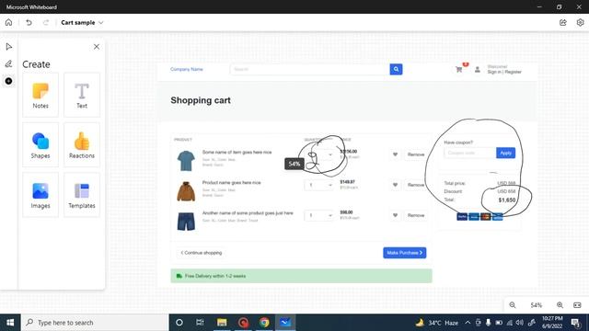The image size is (589, 331).
Task: Fit whiteboard to screen
Action: 577,305
